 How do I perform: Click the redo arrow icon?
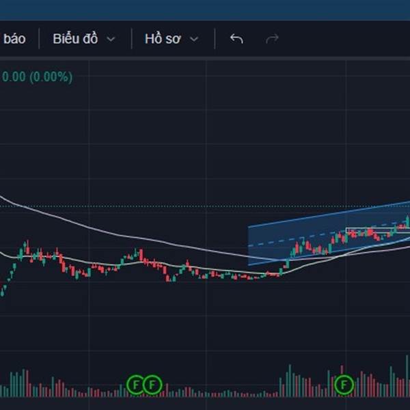(x=272, y=39)
